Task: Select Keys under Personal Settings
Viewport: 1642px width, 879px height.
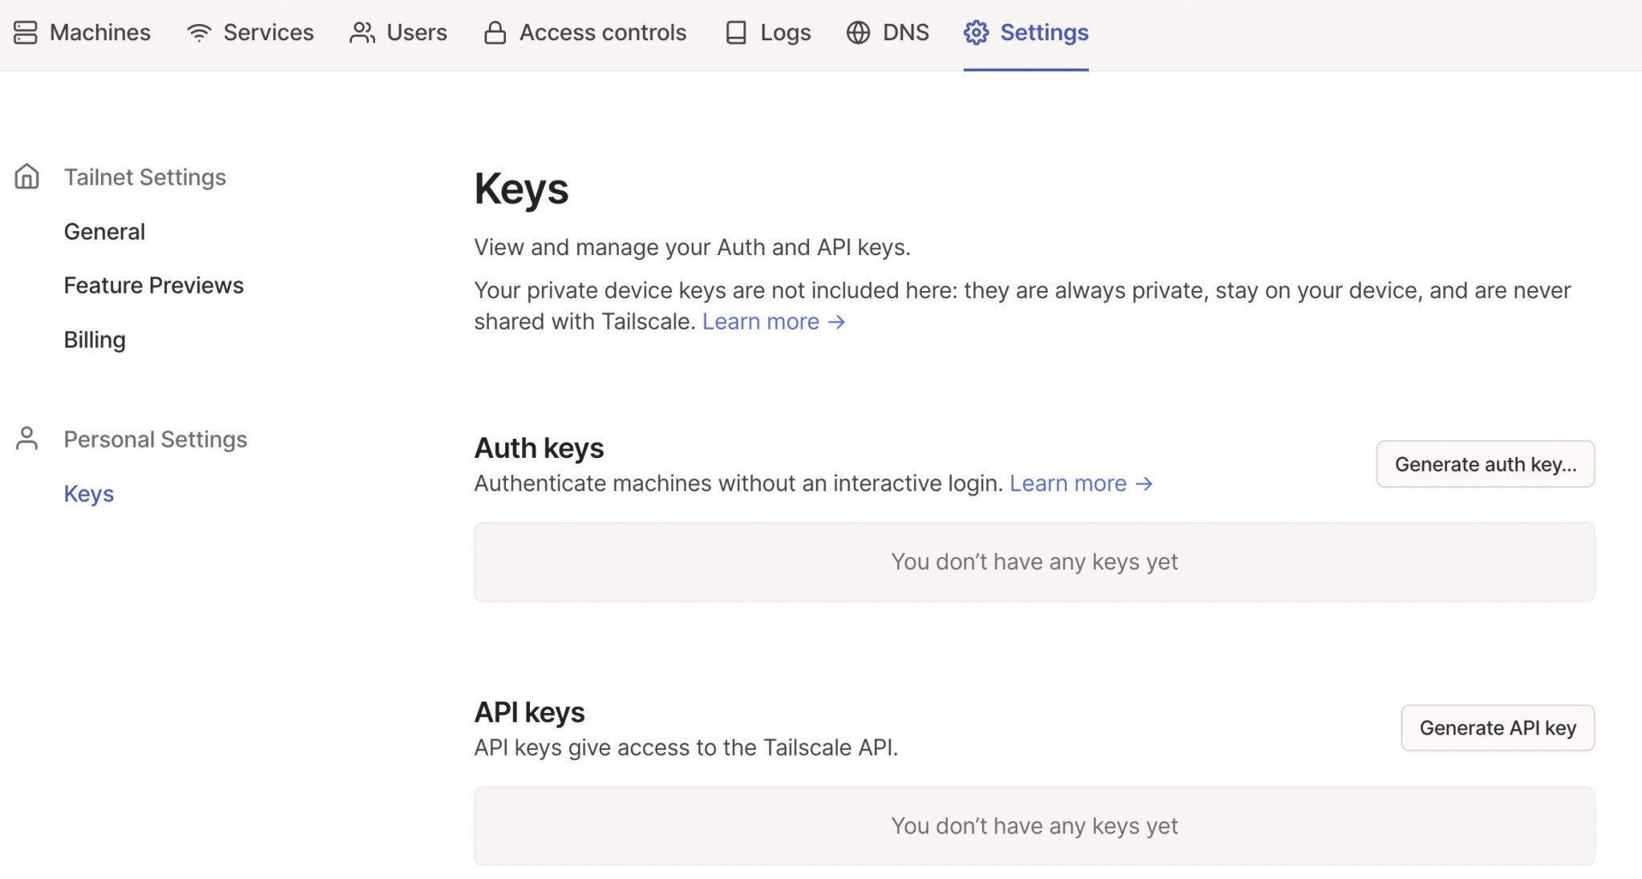Action: [x=89, y=494]
